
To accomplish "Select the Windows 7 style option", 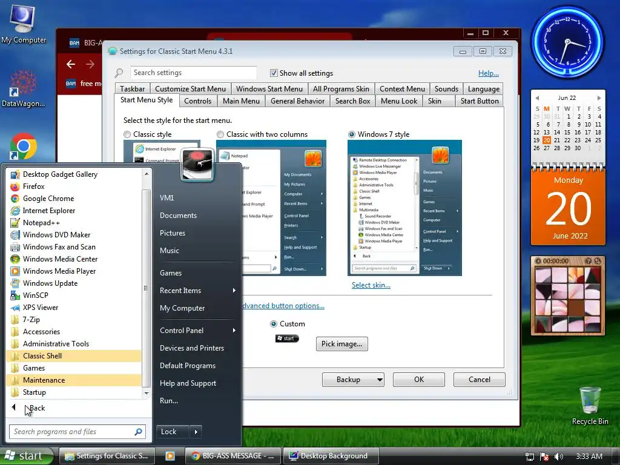I will [x=352, y=134].
